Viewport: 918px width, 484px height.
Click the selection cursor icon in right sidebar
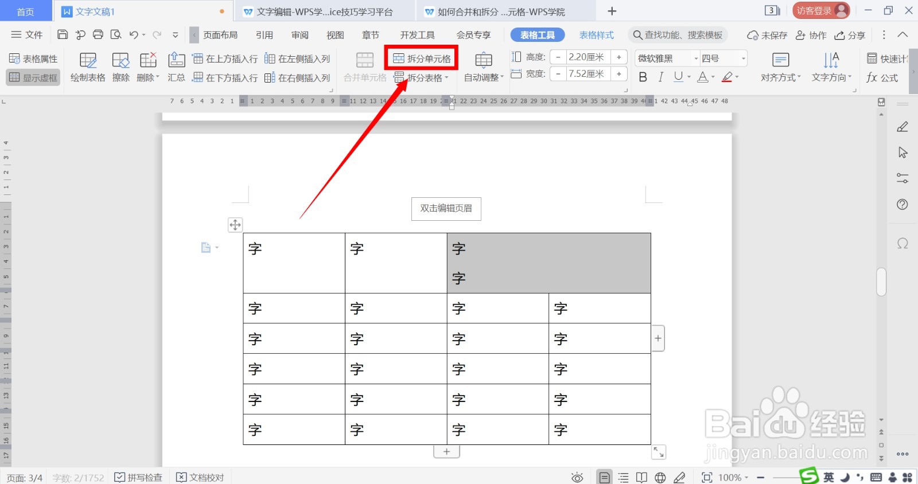coord(903,153)
